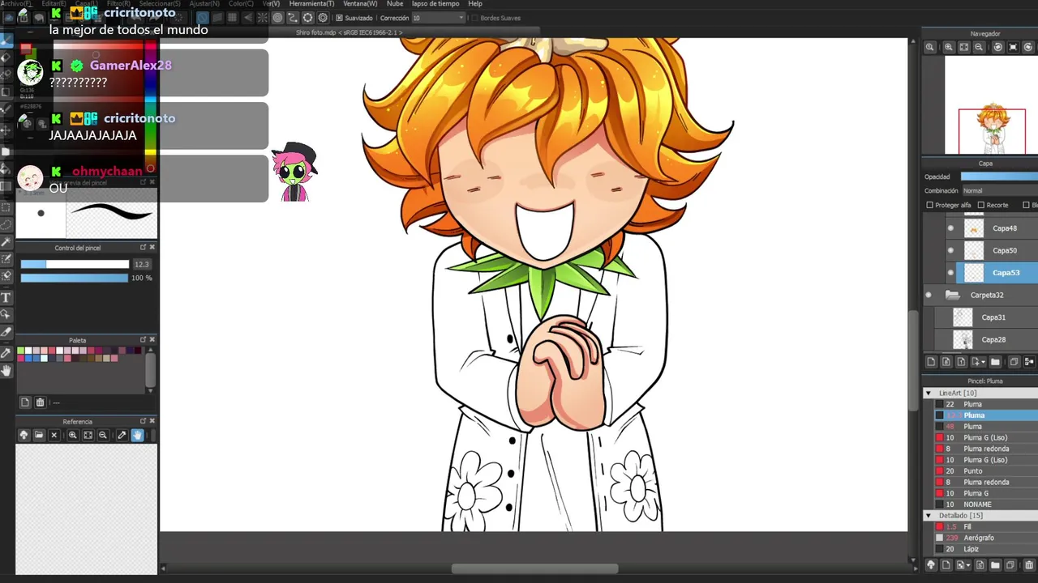Zoom in on the Navegador panel

[948, 48]
